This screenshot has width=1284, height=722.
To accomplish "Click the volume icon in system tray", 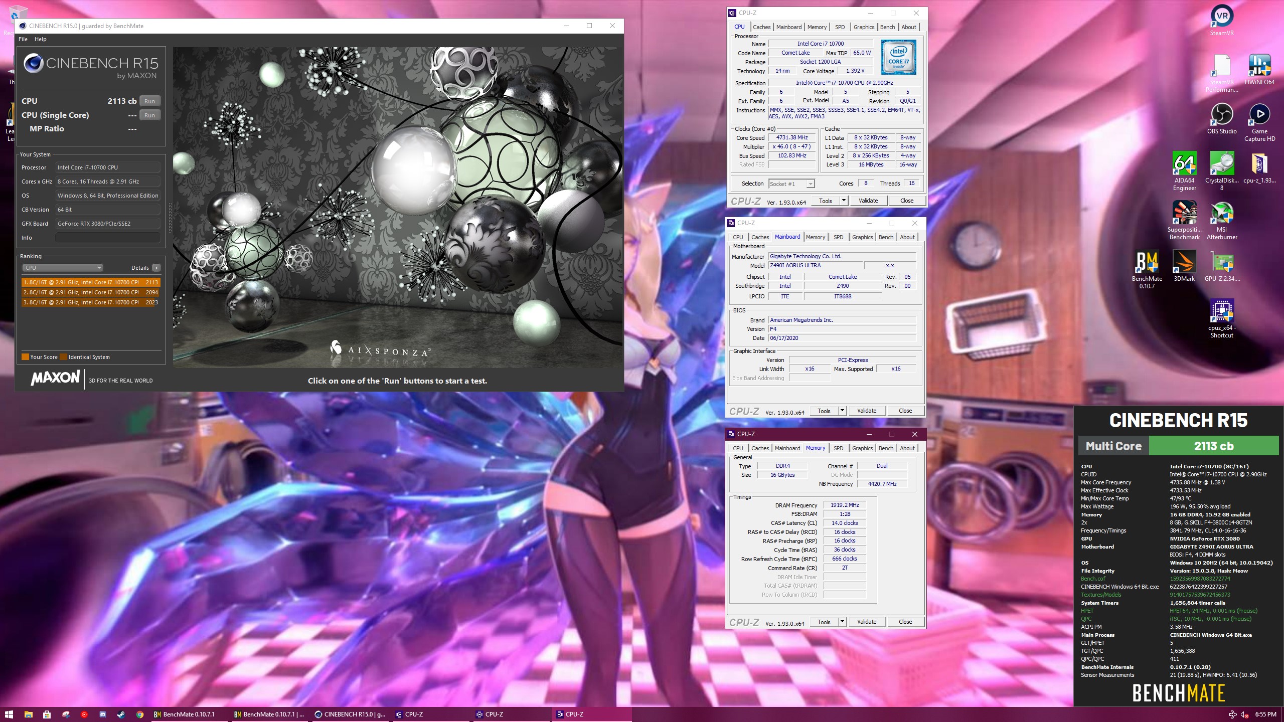I will [1244, 714].
